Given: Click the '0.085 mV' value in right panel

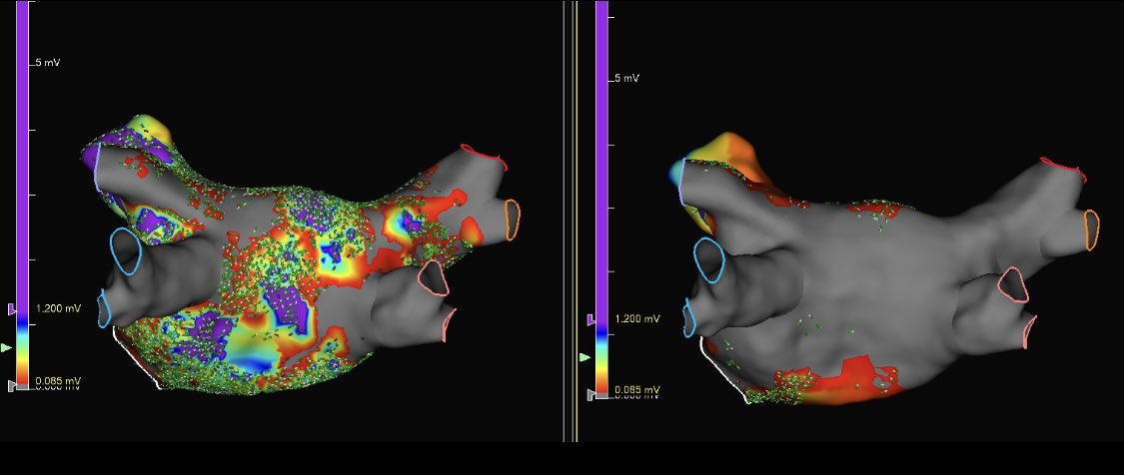Looking at the screenshot, I should (x=637, y=390).
